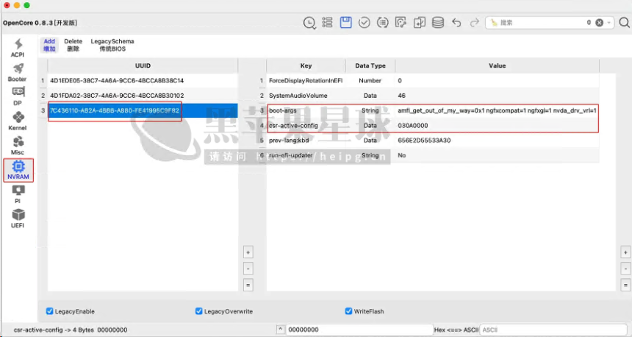Click the database stack toolbar icon
Image resolution: width=632 pixels, height=337 pixels.
438,23
